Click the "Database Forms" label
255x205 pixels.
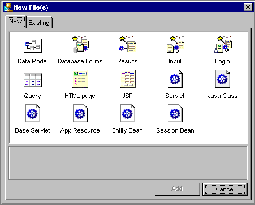[80, 61]
